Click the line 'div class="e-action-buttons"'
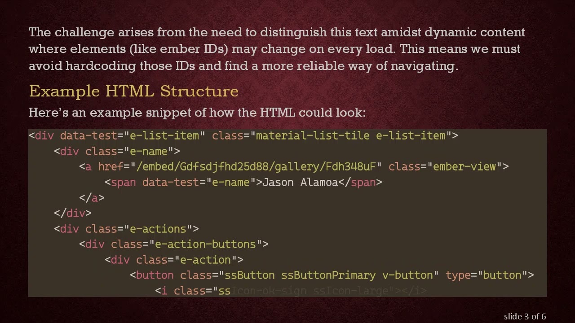575x323 pixels. pos(174,244)
